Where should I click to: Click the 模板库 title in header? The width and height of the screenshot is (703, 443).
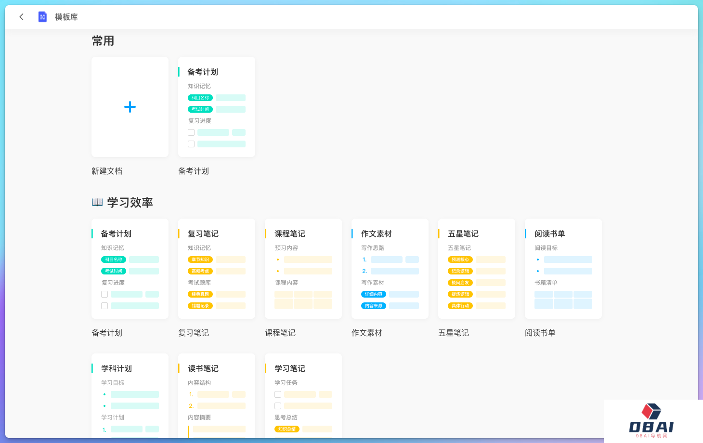tap(66, 17)
